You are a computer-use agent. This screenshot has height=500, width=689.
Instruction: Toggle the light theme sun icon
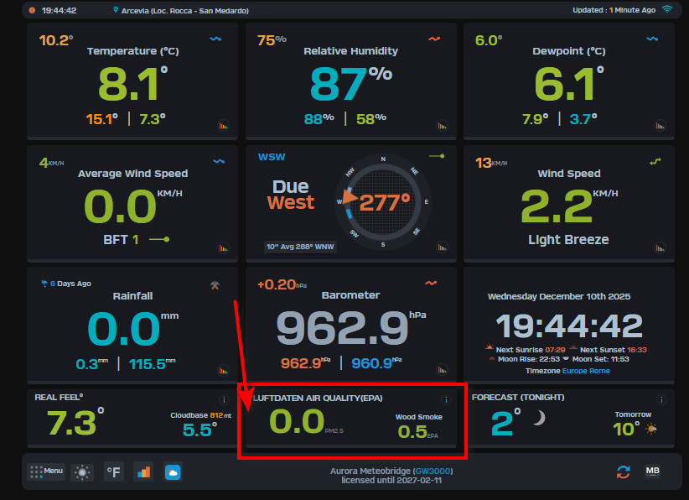(82, 472)
